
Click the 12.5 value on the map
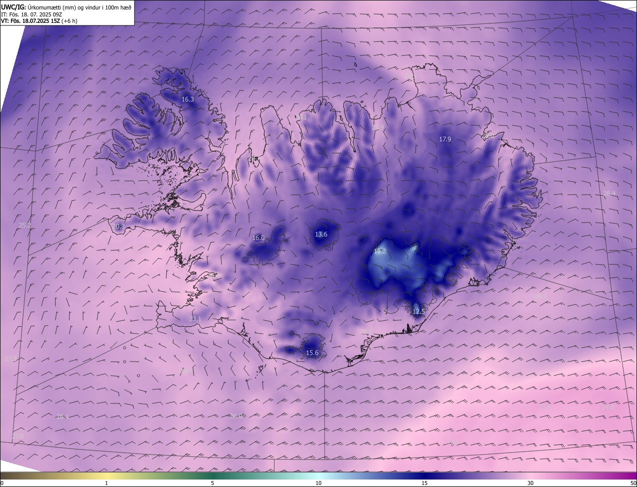419,312
